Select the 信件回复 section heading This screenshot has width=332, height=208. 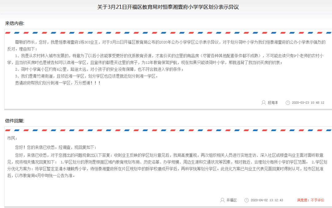click(14, 121)
